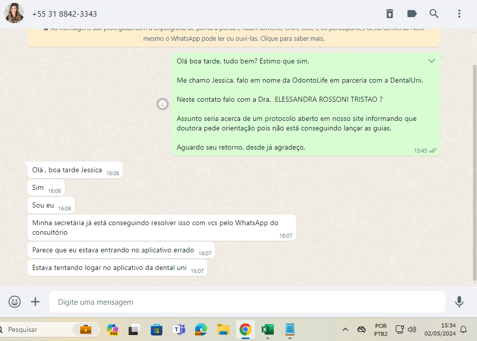Viewport: 477px width, 341px height.
Task: Open the contact's profile photo
Action: (14, 14)
